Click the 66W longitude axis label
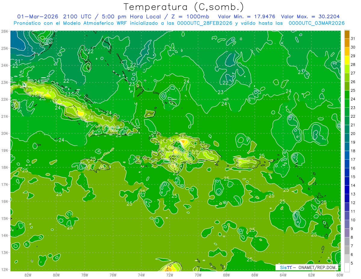Viewport: 361px width, 279px height. click(255, 275)
